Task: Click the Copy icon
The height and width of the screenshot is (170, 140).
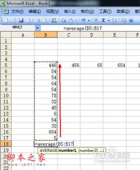Action: (63, 20)
